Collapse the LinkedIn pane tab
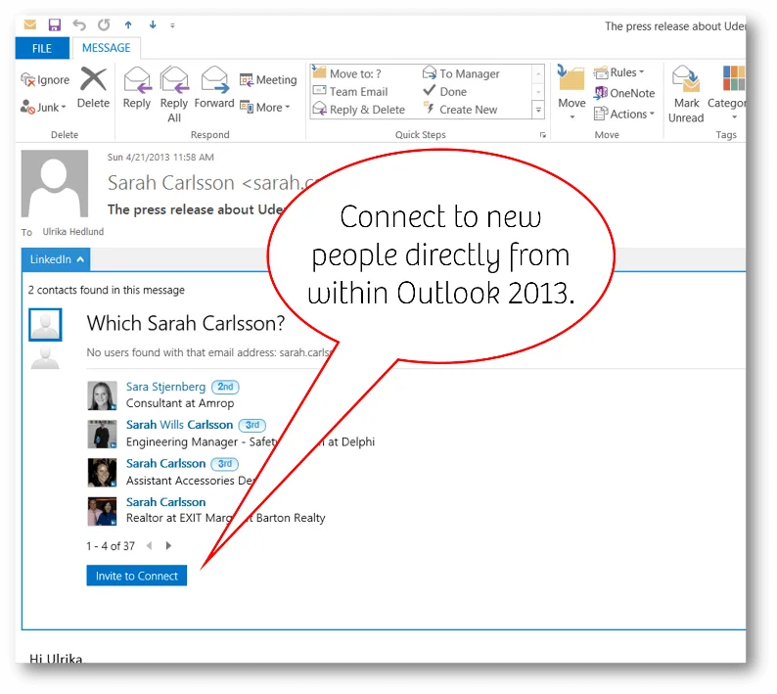 56,259
